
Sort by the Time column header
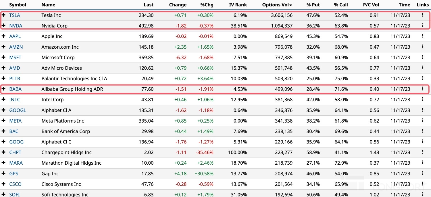[405, 5]
